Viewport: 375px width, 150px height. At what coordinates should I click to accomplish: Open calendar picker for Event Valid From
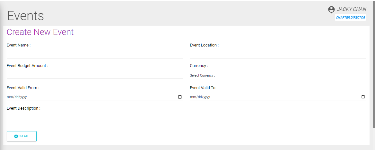click(x=180, y=97)
